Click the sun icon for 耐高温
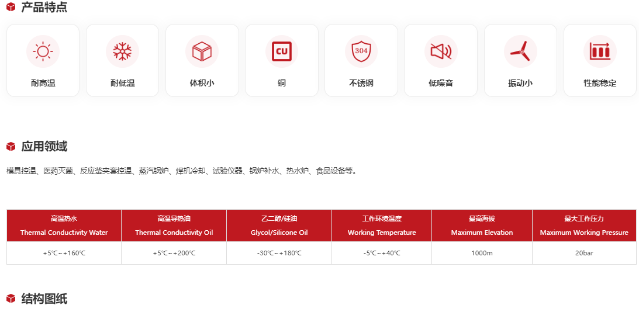639x312 pixels. tap(43, 51)
